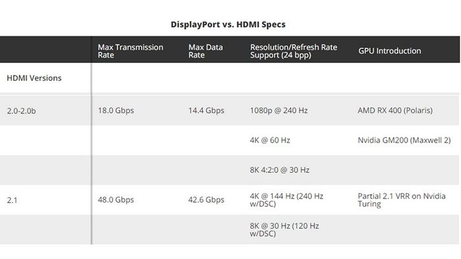Select the 8K @ 30 Hz (120 Hz w/DSC) cell
Viewport: 461px width, 259px height.
[285, 229]
